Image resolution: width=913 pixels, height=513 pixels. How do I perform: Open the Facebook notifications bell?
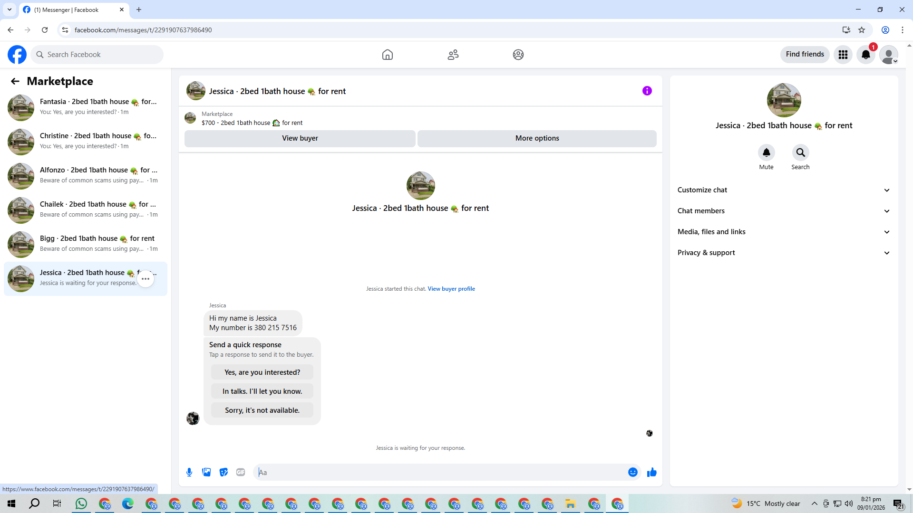(866, 55)
